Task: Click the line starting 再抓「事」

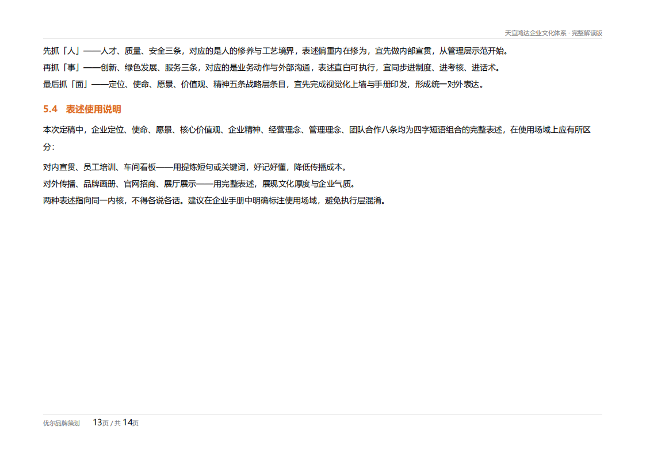Action: click(272, 67)
